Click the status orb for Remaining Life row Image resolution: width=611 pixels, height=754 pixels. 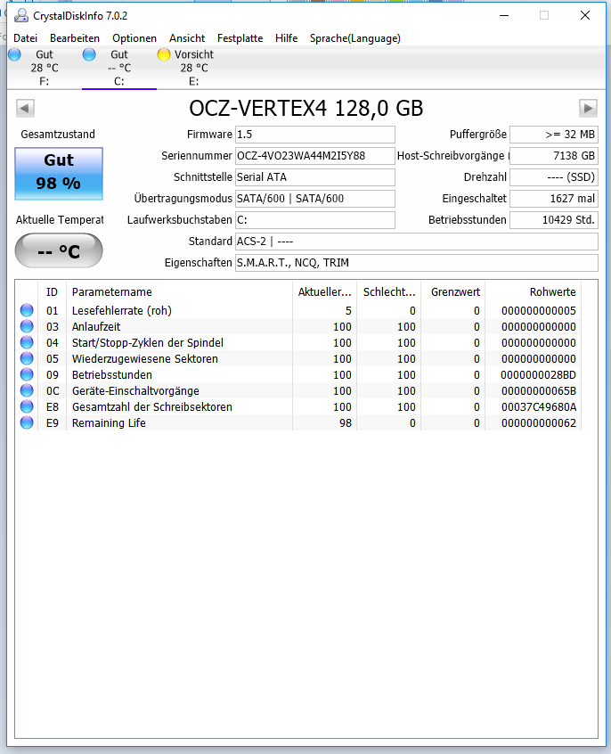click(27, 422)
